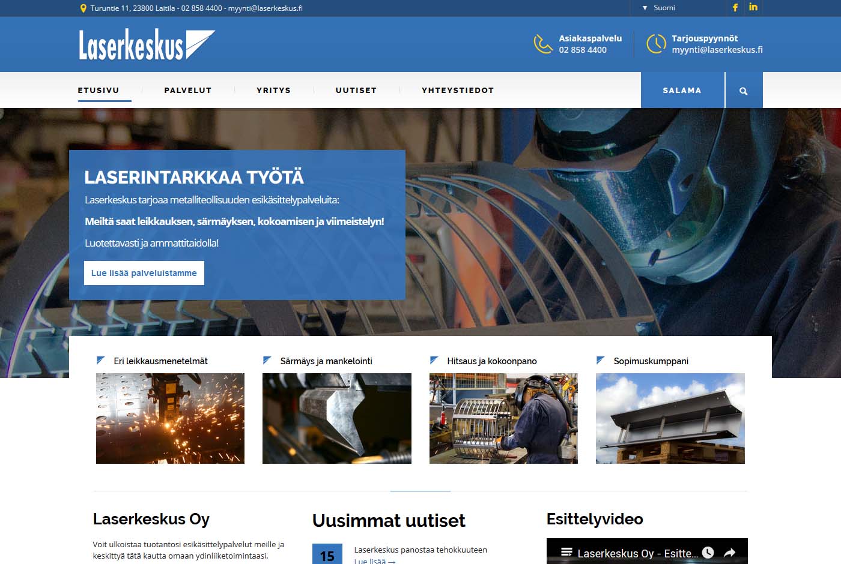
Task: Click the location pin icon
Action: (x=83, y=8)
